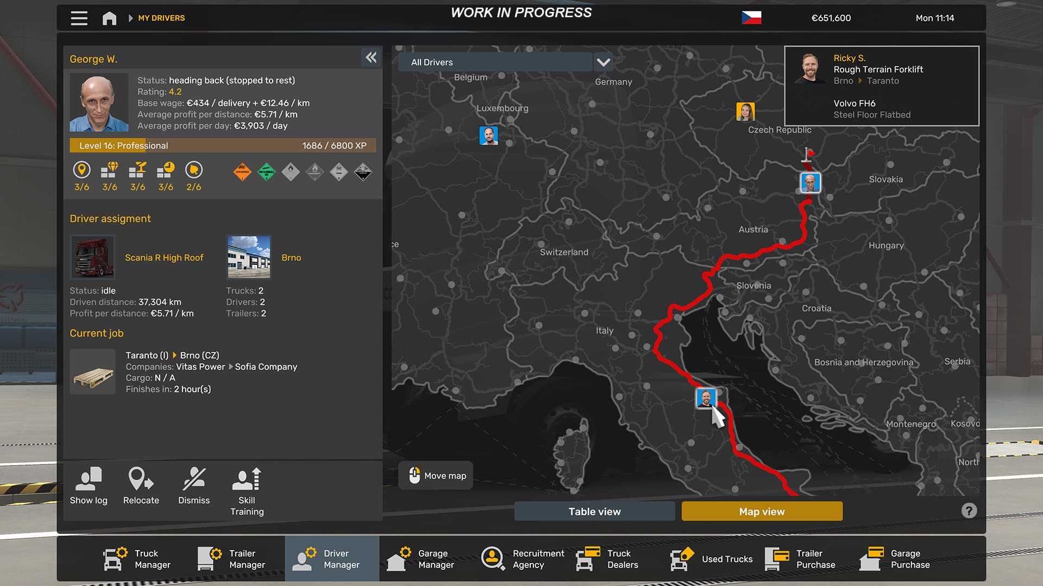
Task: Select the driver avatar in Luxembourg
Action: coord(488,135)
